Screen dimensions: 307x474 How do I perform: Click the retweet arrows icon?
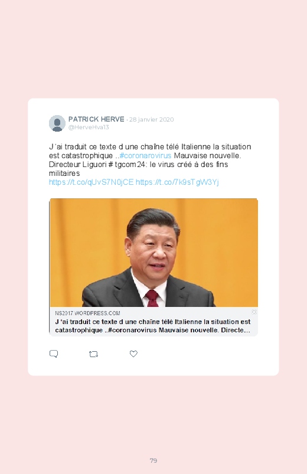[x=93, y=354]
